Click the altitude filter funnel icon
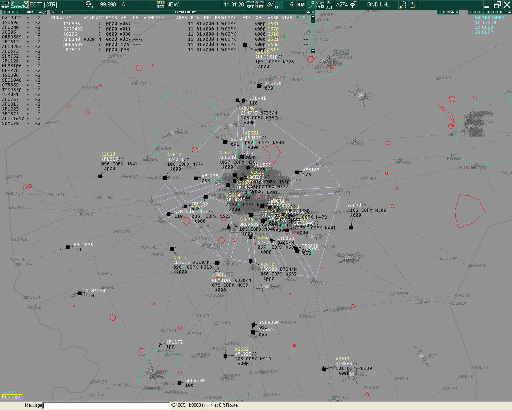Viewport: 512px width, 410px height. point(354,4)
